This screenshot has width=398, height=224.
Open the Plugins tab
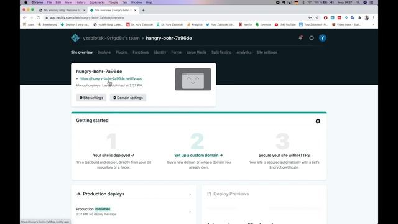click(122, 52)
